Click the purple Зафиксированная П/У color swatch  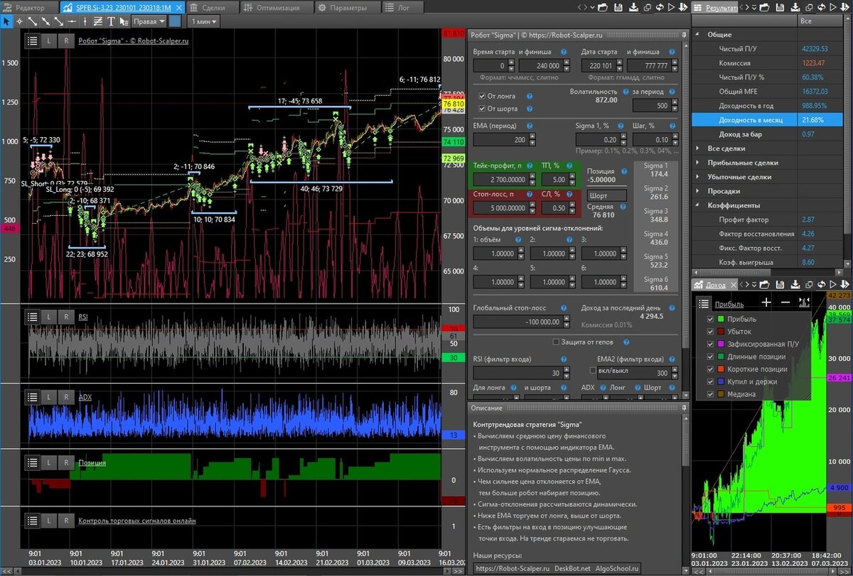click(721, 344)
